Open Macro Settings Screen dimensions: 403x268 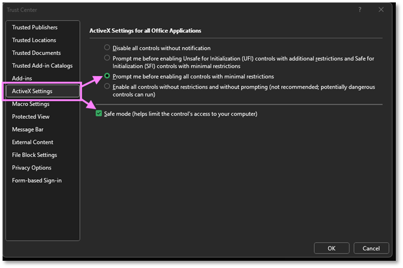click(x=31, y=104)
